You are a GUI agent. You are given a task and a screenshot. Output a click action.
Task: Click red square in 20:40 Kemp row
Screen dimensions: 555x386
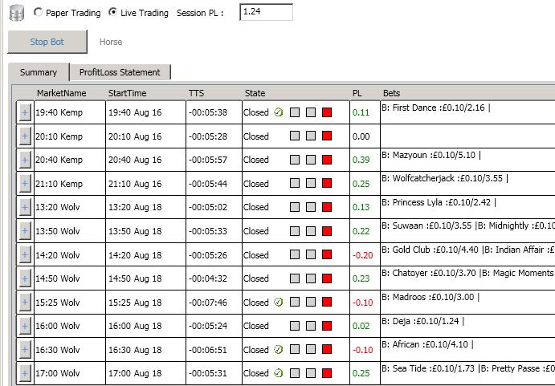(327, 160)
